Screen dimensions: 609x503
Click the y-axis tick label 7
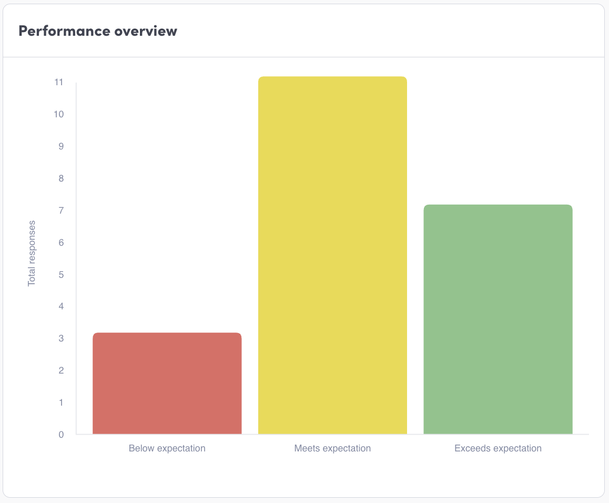click(60, 210)
